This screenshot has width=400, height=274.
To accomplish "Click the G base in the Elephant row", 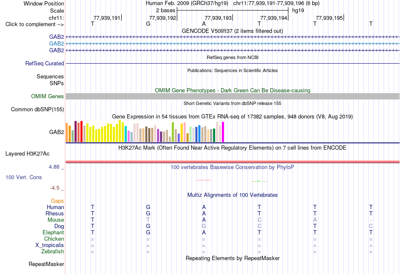I will tap(148, 232).
